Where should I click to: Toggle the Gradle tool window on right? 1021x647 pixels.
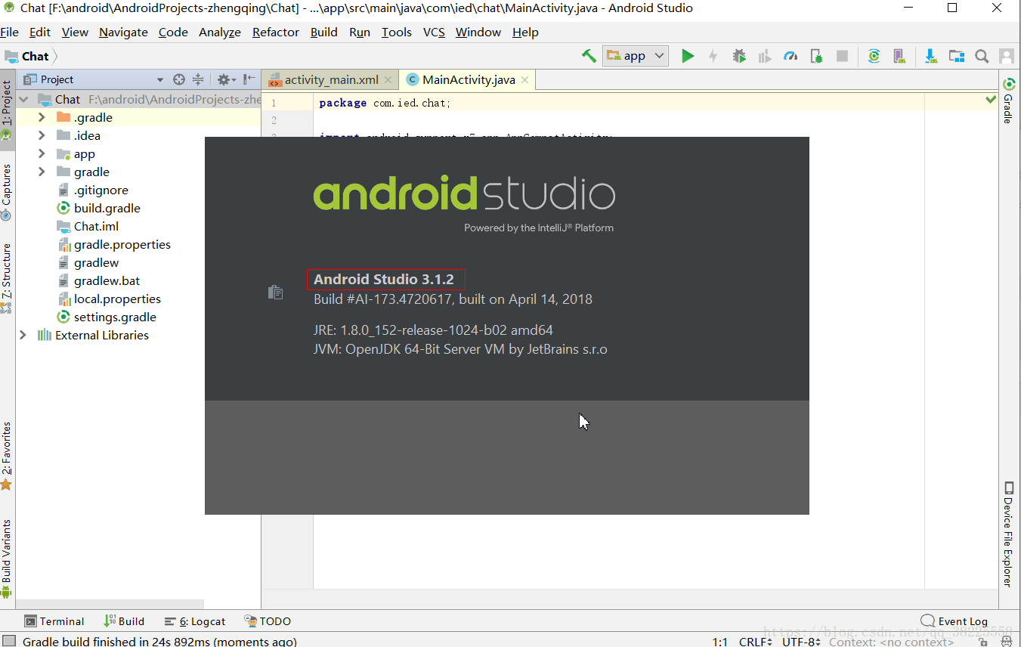[1008, 100]
